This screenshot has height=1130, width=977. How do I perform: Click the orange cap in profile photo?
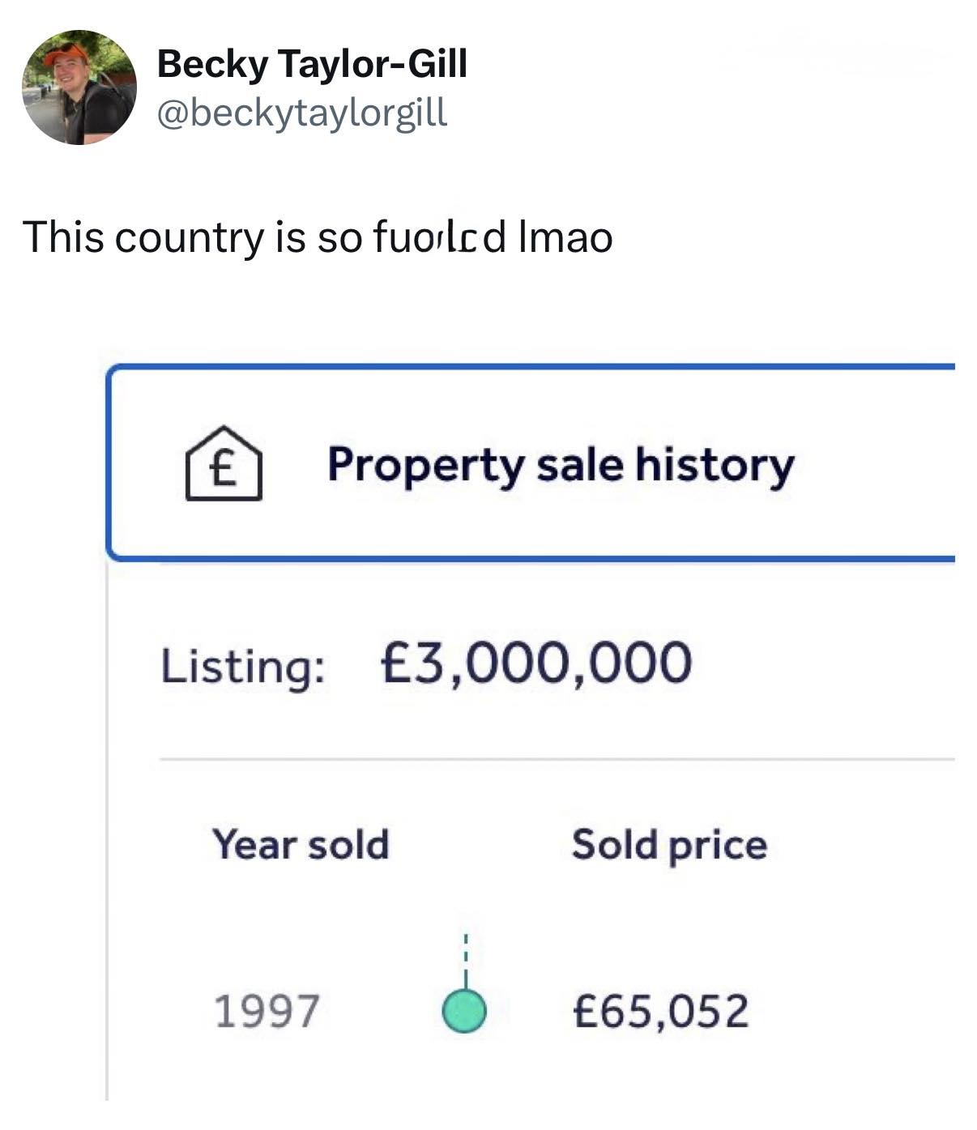point(65,53)
